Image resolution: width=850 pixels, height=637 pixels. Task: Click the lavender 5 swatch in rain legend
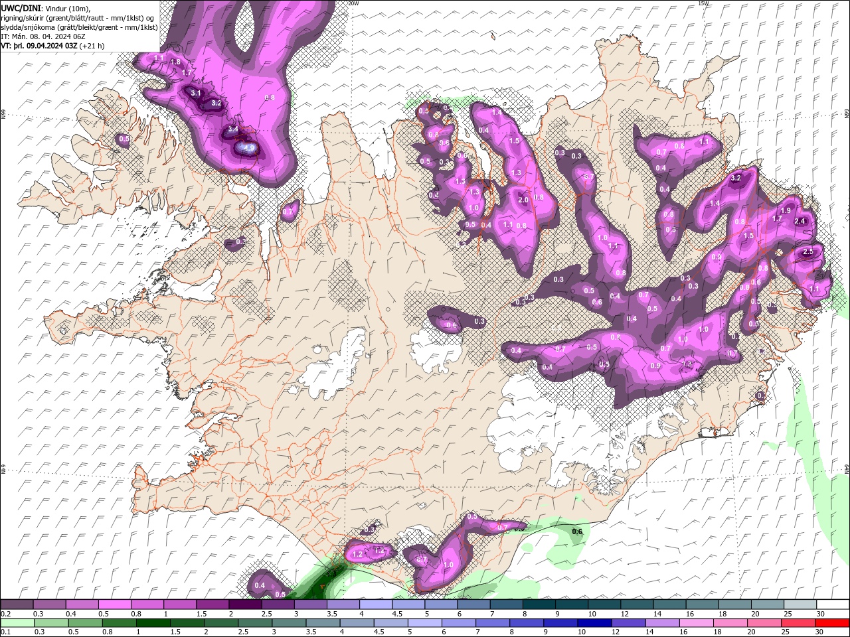[424, 623]
